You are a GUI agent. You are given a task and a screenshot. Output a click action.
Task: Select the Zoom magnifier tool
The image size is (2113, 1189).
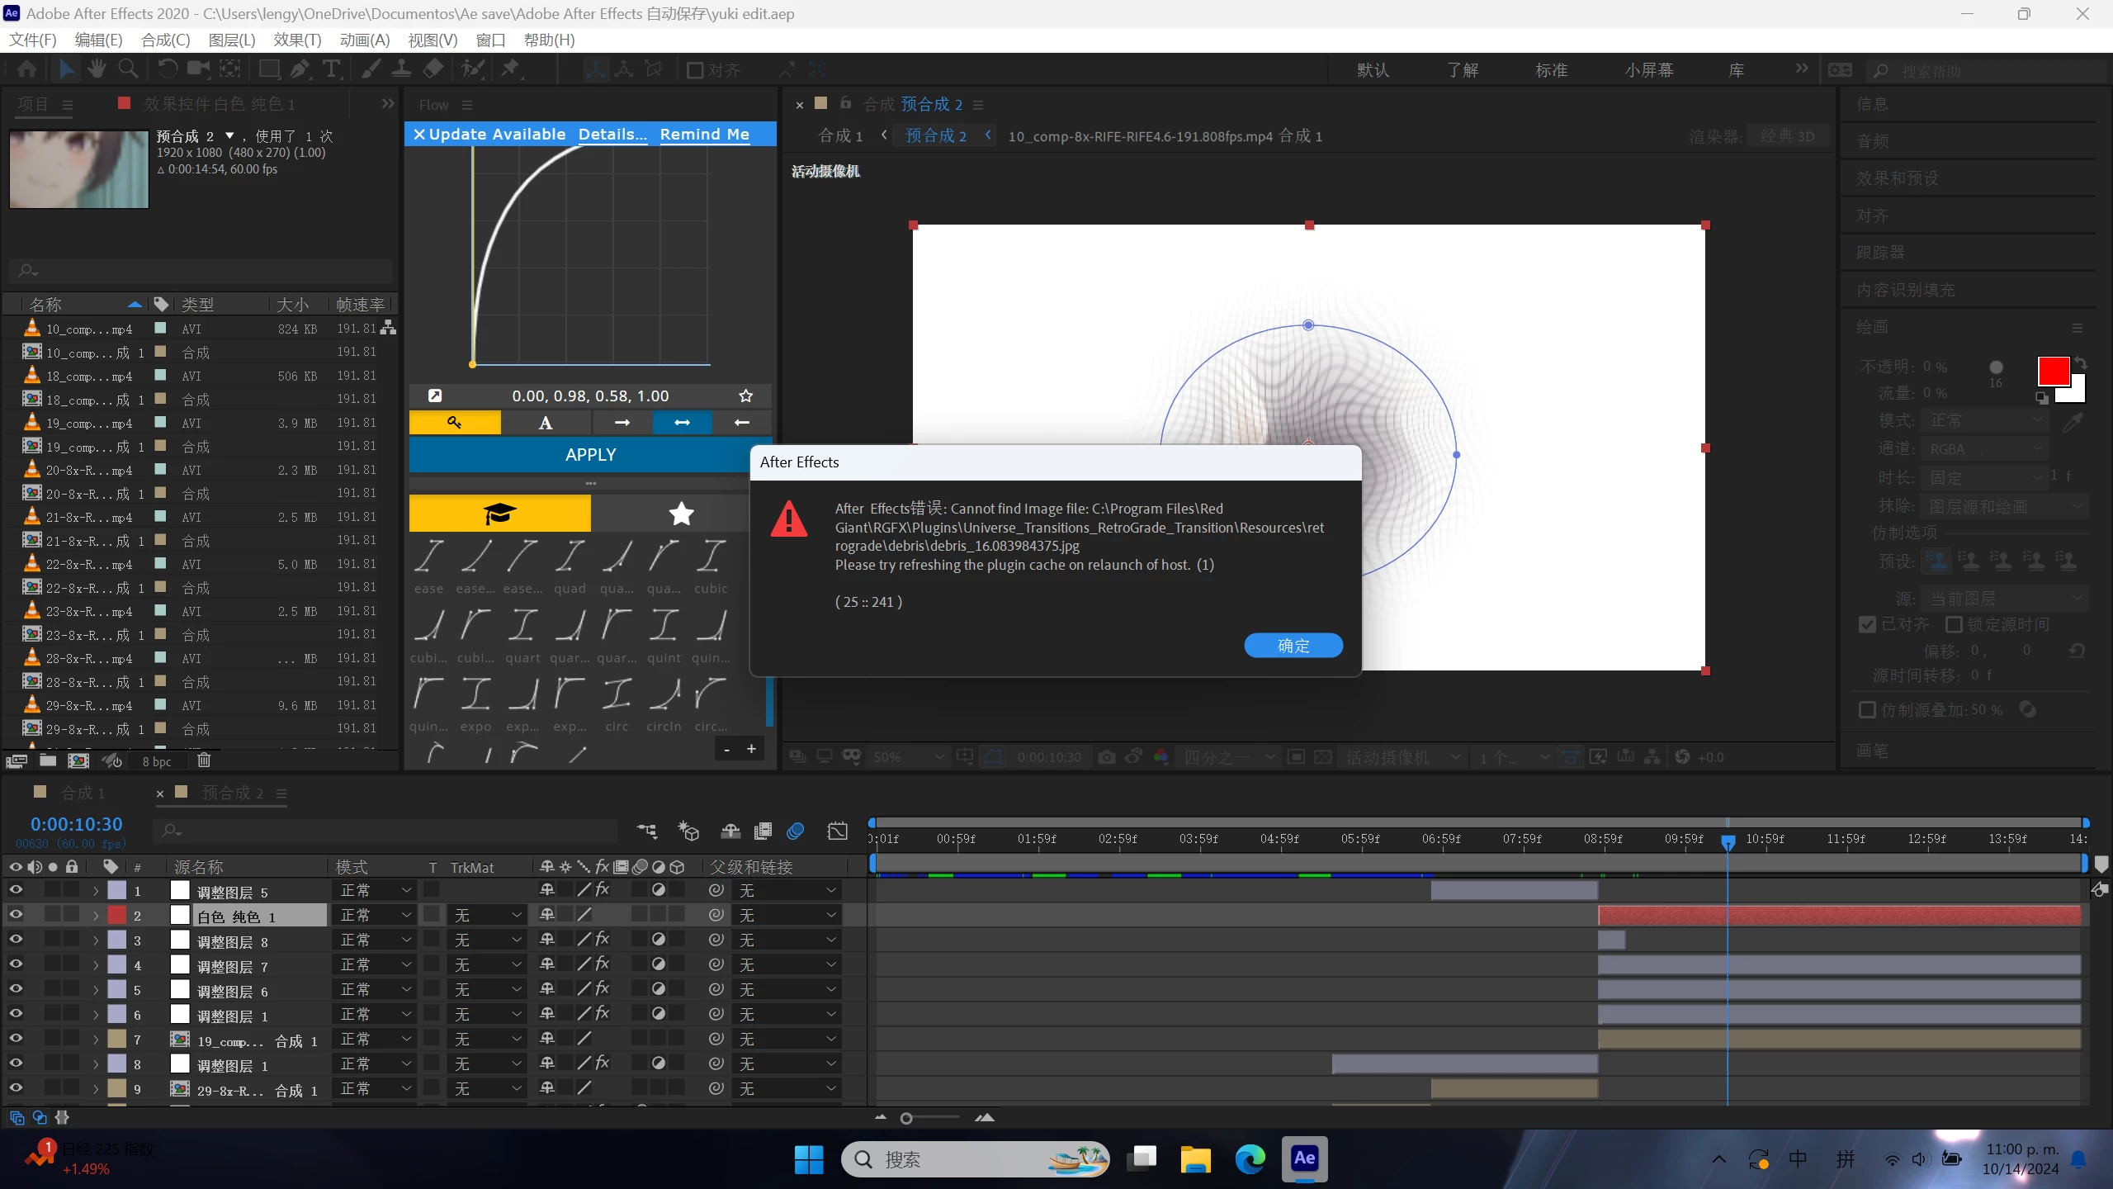[x=128, y=69]
